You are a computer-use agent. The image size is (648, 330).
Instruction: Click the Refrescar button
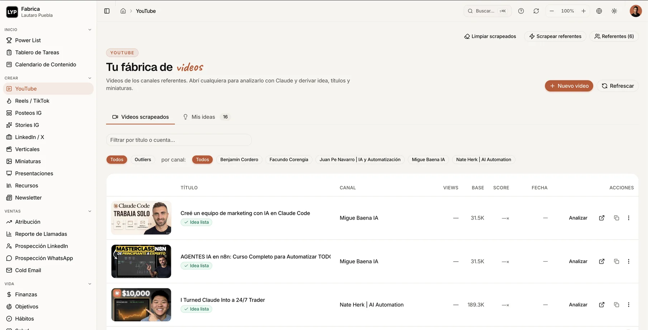tap(618, 86)
